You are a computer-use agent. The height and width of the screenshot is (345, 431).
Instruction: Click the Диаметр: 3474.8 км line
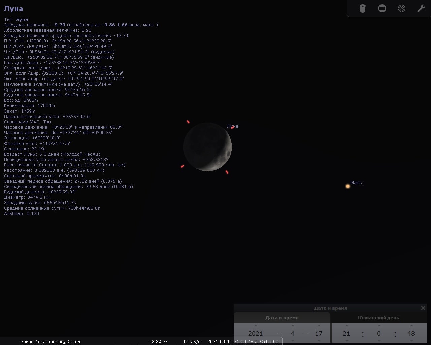[x=27, y=197]
